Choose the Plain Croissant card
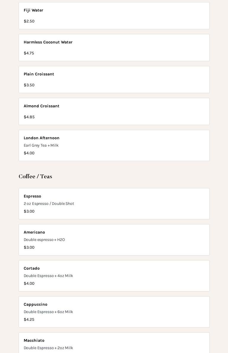Viewport: 228px width, 353px height. click(x=114, y=80)
